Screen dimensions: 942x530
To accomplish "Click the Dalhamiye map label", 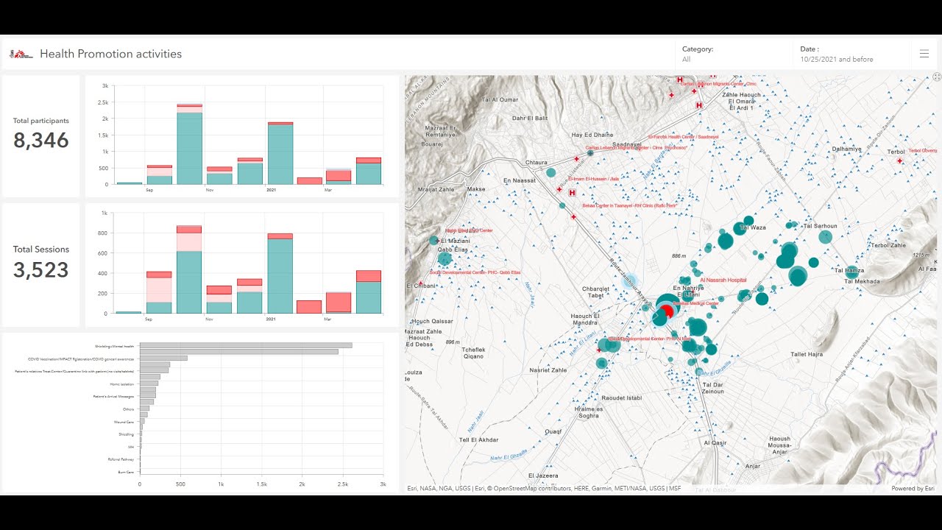I will coord(846,149).
